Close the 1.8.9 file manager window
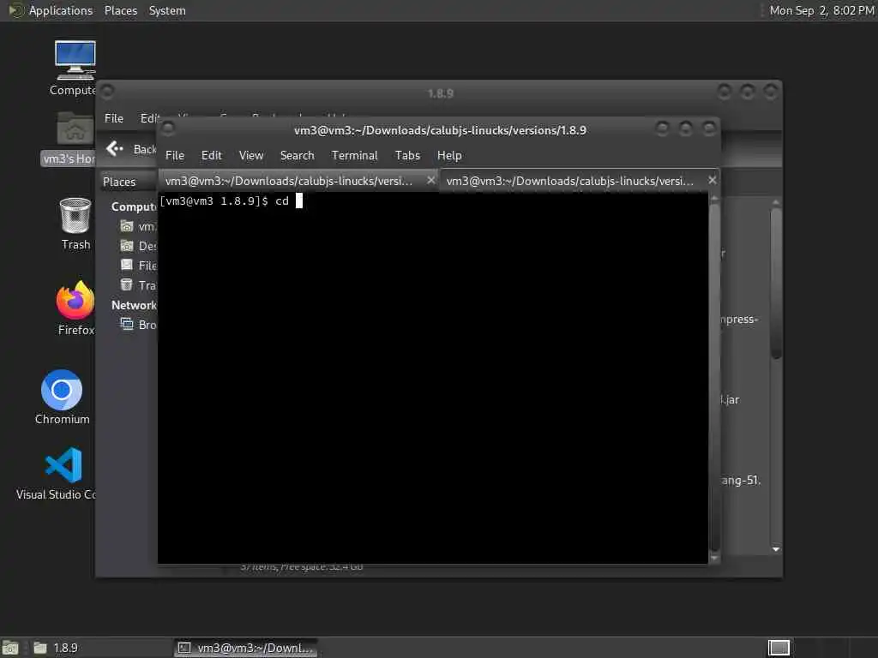 point(771,91)
